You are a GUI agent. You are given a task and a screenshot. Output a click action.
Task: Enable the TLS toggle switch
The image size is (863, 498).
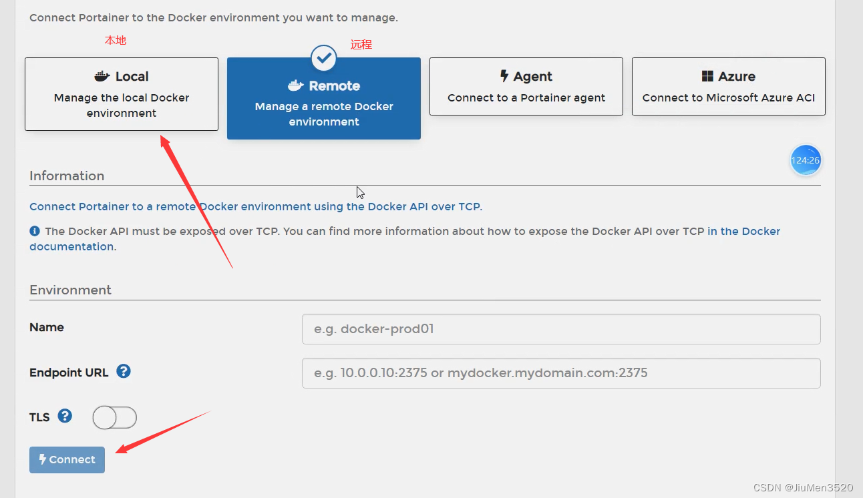(115, 418)
